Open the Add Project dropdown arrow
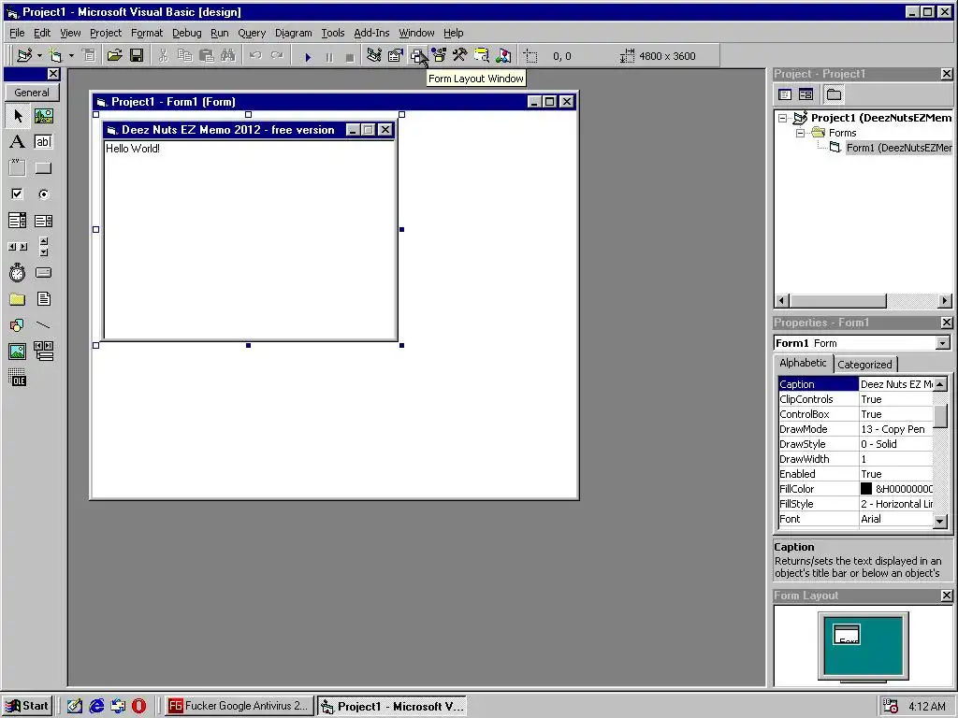The height and width of the screenshot is (718, 958). coord(39,55)
